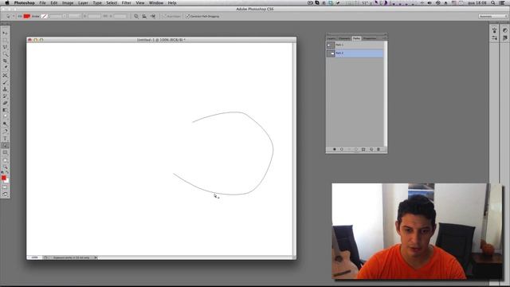
Task: Switch to the Properties tab
Action: (x=370, y=38)
